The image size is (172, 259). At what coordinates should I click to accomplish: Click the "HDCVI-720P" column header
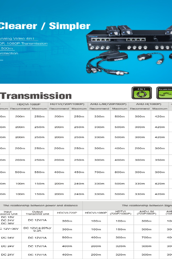(67, 213)
